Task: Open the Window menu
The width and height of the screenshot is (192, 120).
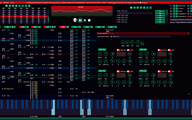Action: [x=6, y=3]
